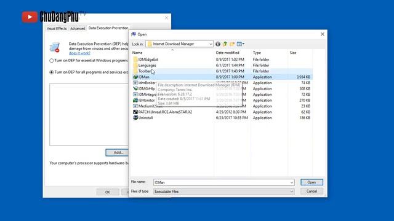Select the IDMGrHlp application icon

[135, 88]
